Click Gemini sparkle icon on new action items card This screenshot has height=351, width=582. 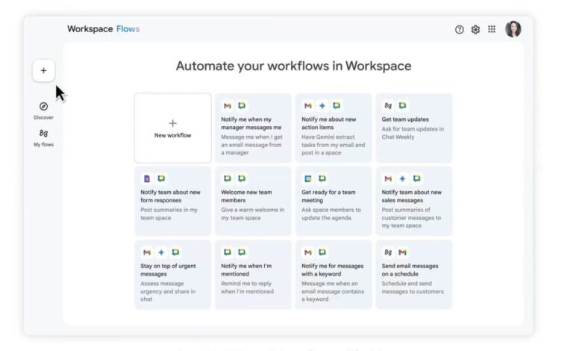pyautogui.click(x=322, y=106)
